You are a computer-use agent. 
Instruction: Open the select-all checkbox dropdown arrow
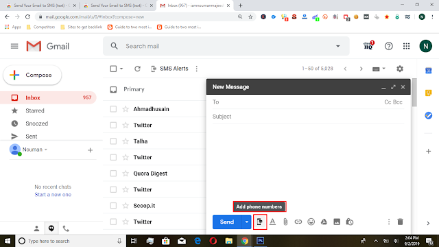point(121,69)
